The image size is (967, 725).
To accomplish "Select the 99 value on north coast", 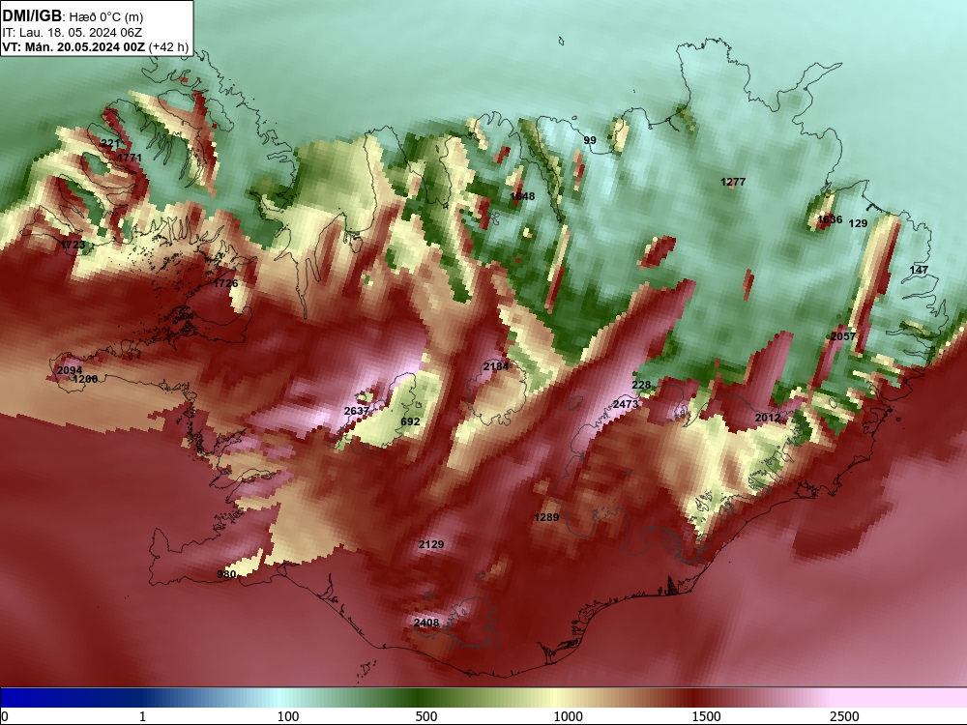I will point(590,140).
